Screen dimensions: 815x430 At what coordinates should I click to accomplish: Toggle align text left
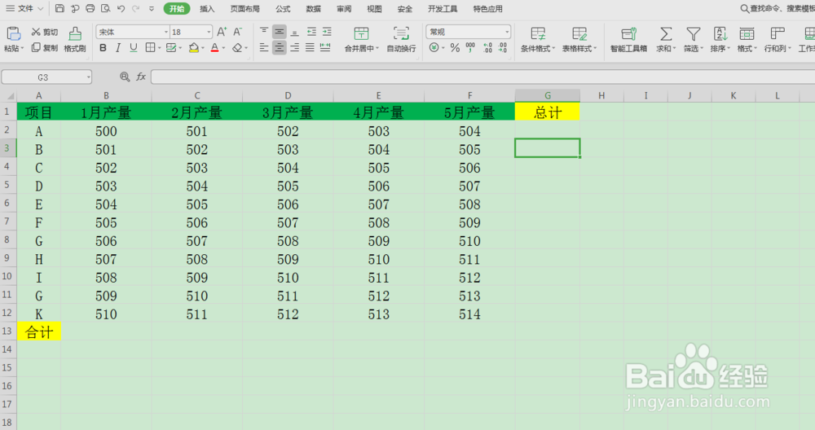coord(264,48)
